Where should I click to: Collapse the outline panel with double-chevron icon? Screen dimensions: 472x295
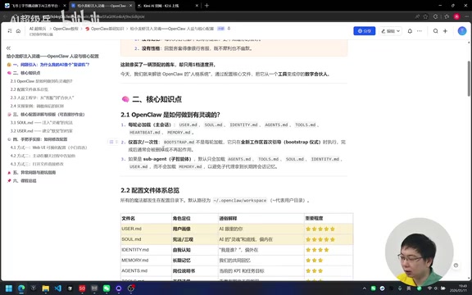[x=8, y=48]
